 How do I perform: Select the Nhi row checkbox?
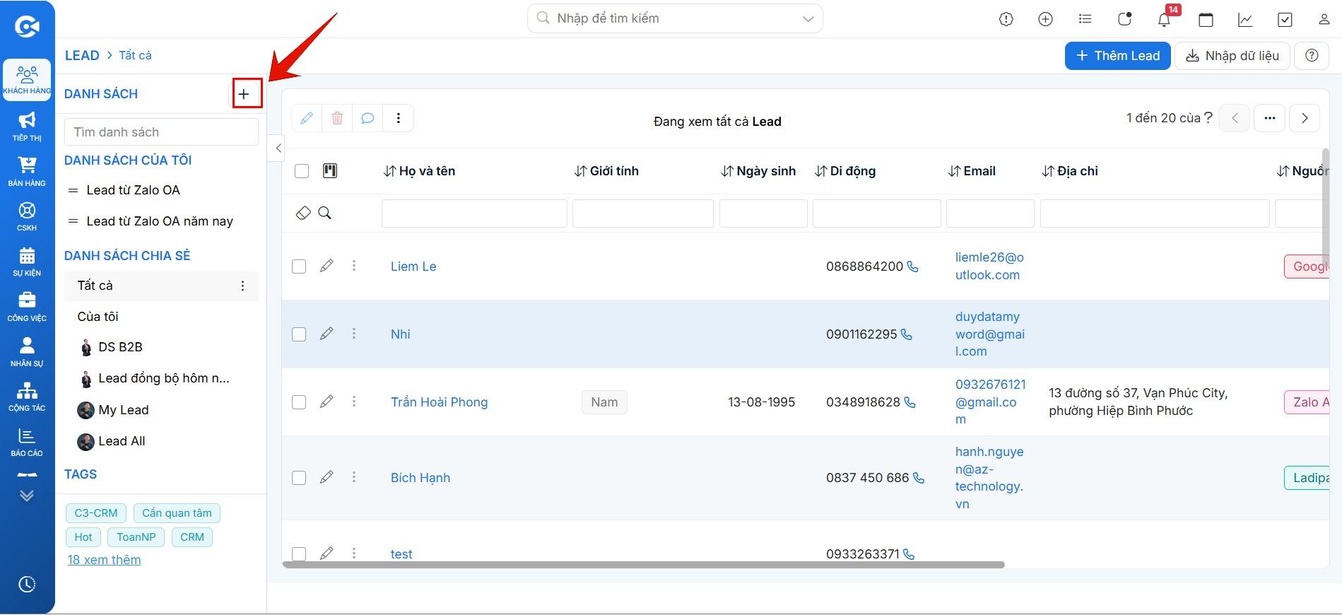coord(299,334)
